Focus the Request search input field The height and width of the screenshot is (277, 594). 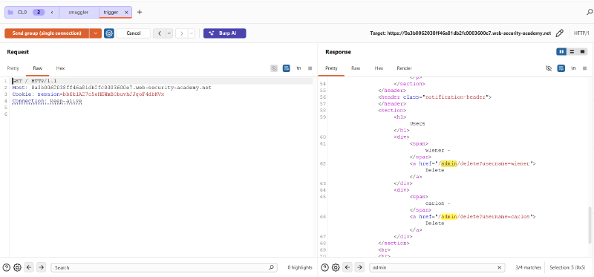coord(164,267)
